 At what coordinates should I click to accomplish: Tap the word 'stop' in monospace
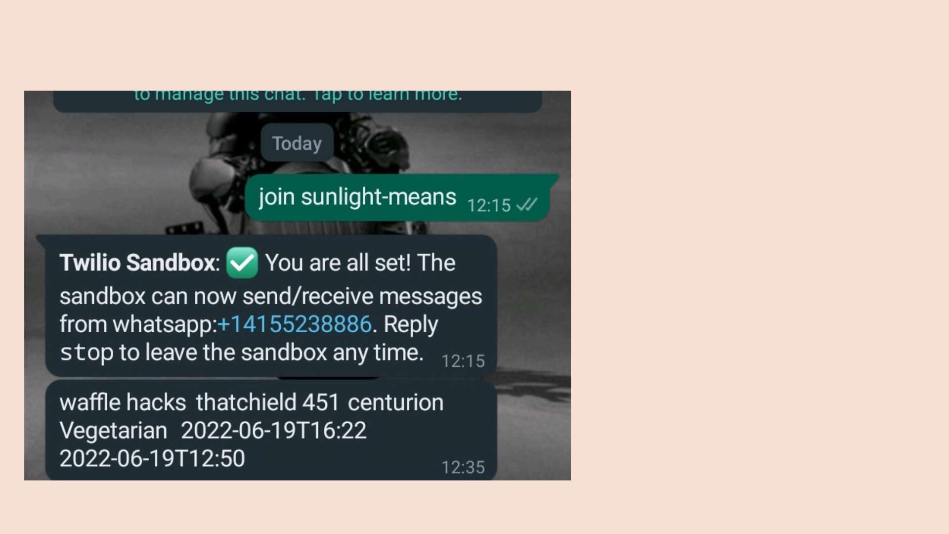pyautogui.click(x=86, y=353)
